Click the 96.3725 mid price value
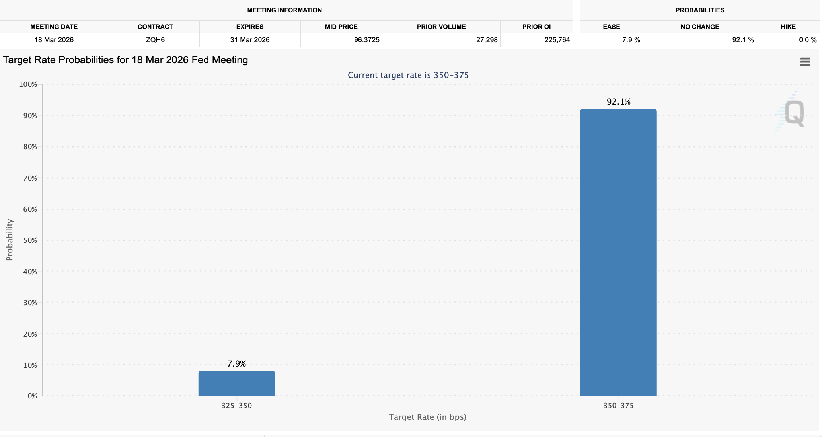Image resolution: width=822 pixels, height=437 pixels. [x=366, y=40]
